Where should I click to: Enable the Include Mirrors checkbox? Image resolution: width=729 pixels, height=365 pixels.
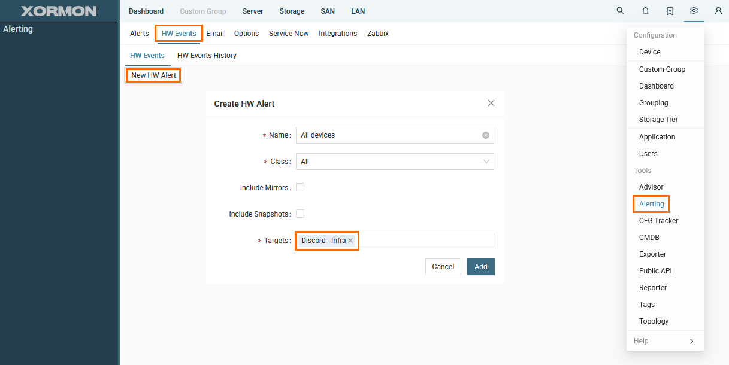click(300, 187)
